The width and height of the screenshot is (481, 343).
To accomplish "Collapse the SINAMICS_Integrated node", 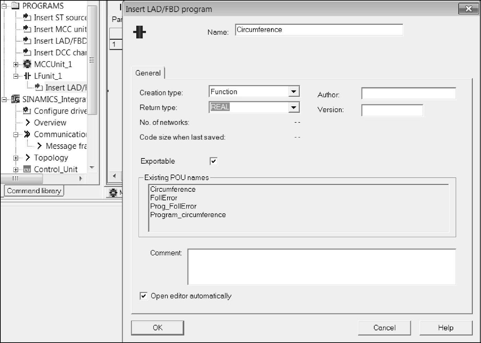I will point(4,99).
